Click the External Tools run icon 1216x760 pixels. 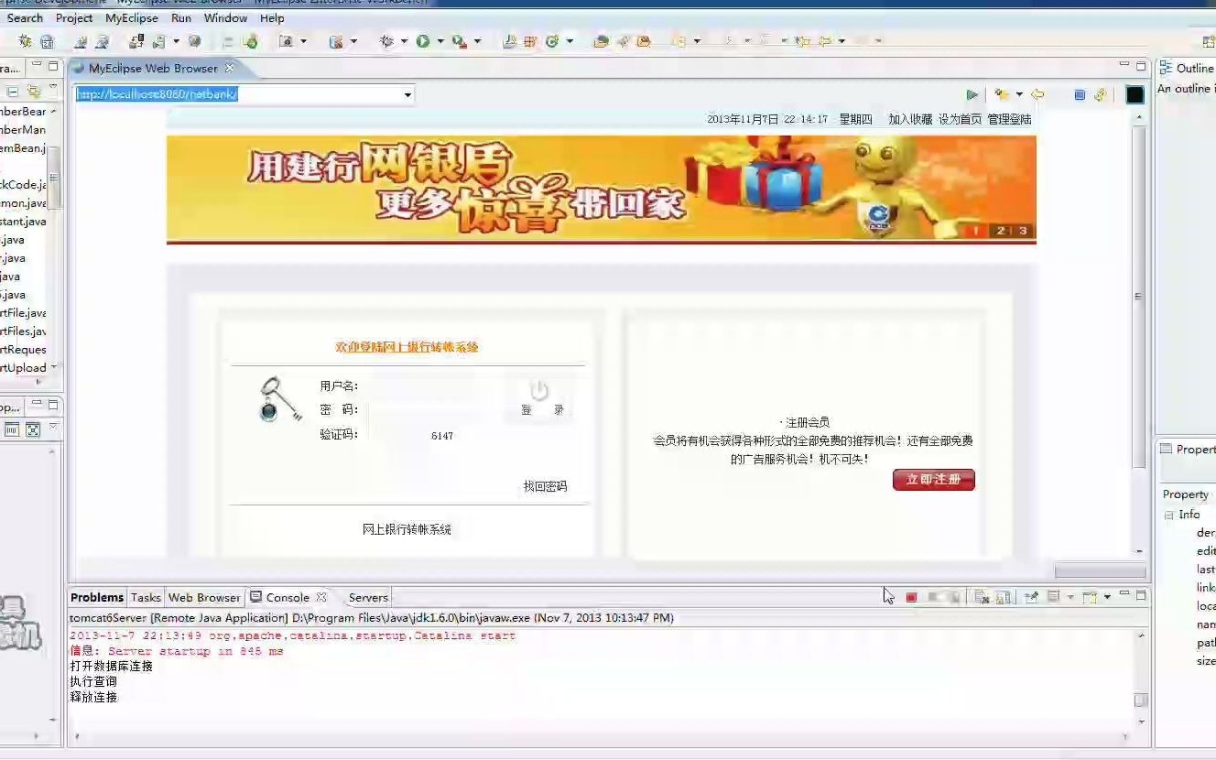[459, 41]
